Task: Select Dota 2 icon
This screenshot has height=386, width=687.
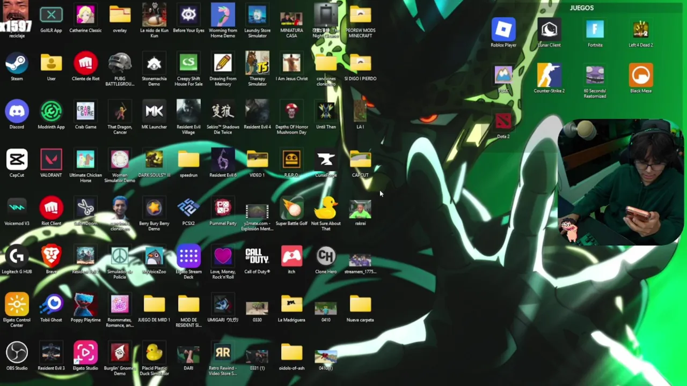Action: [x=503, y=122]
